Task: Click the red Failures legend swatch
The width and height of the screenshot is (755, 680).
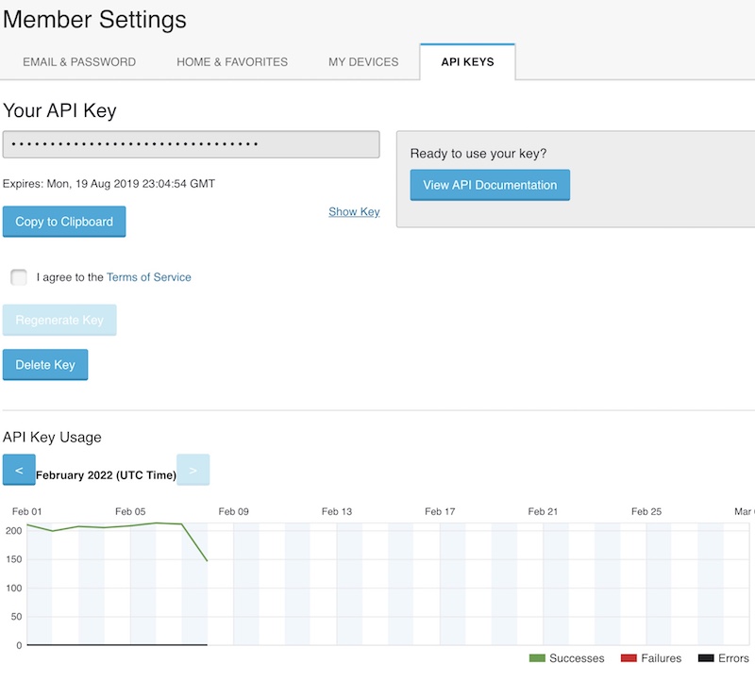Action: click(x=629, y=658)
